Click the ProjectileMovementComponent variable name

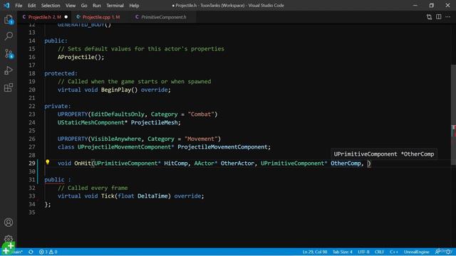pos(222,147)
